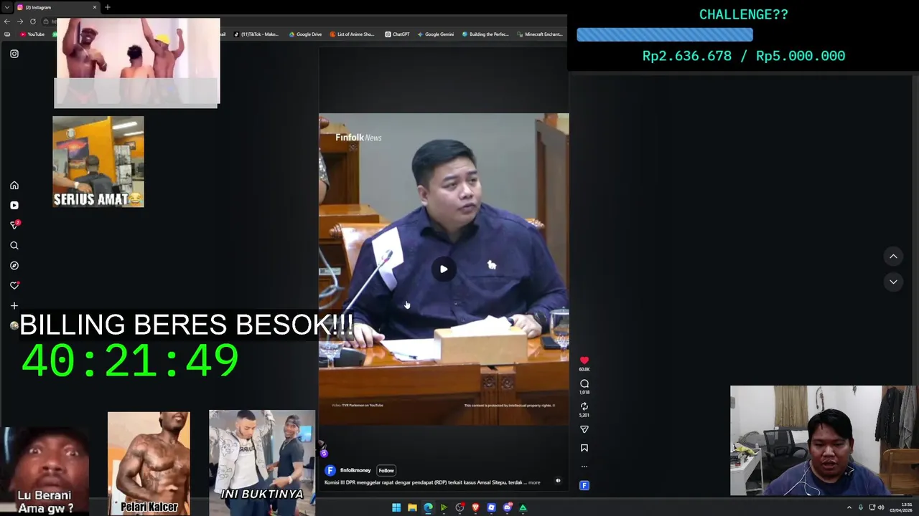Open Search in Instagram sidebar
Viewport: 919px width, 516px height.
14,246
